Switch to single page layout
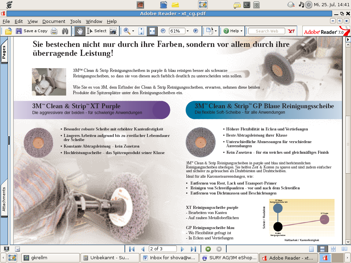Image resolution: width=351 pixels, height=263 pixels. coord(311,249)
